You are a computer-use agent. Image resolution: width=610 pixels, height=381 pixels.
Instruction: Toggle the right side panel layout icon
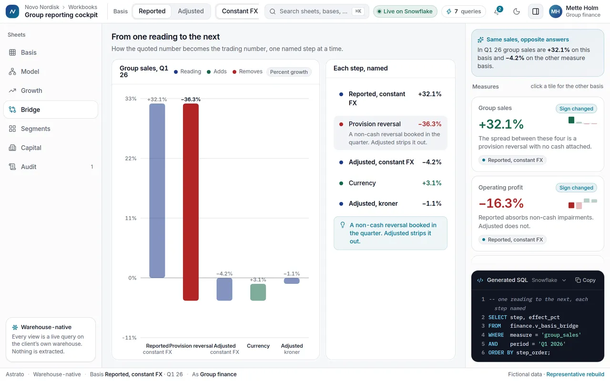536,11
